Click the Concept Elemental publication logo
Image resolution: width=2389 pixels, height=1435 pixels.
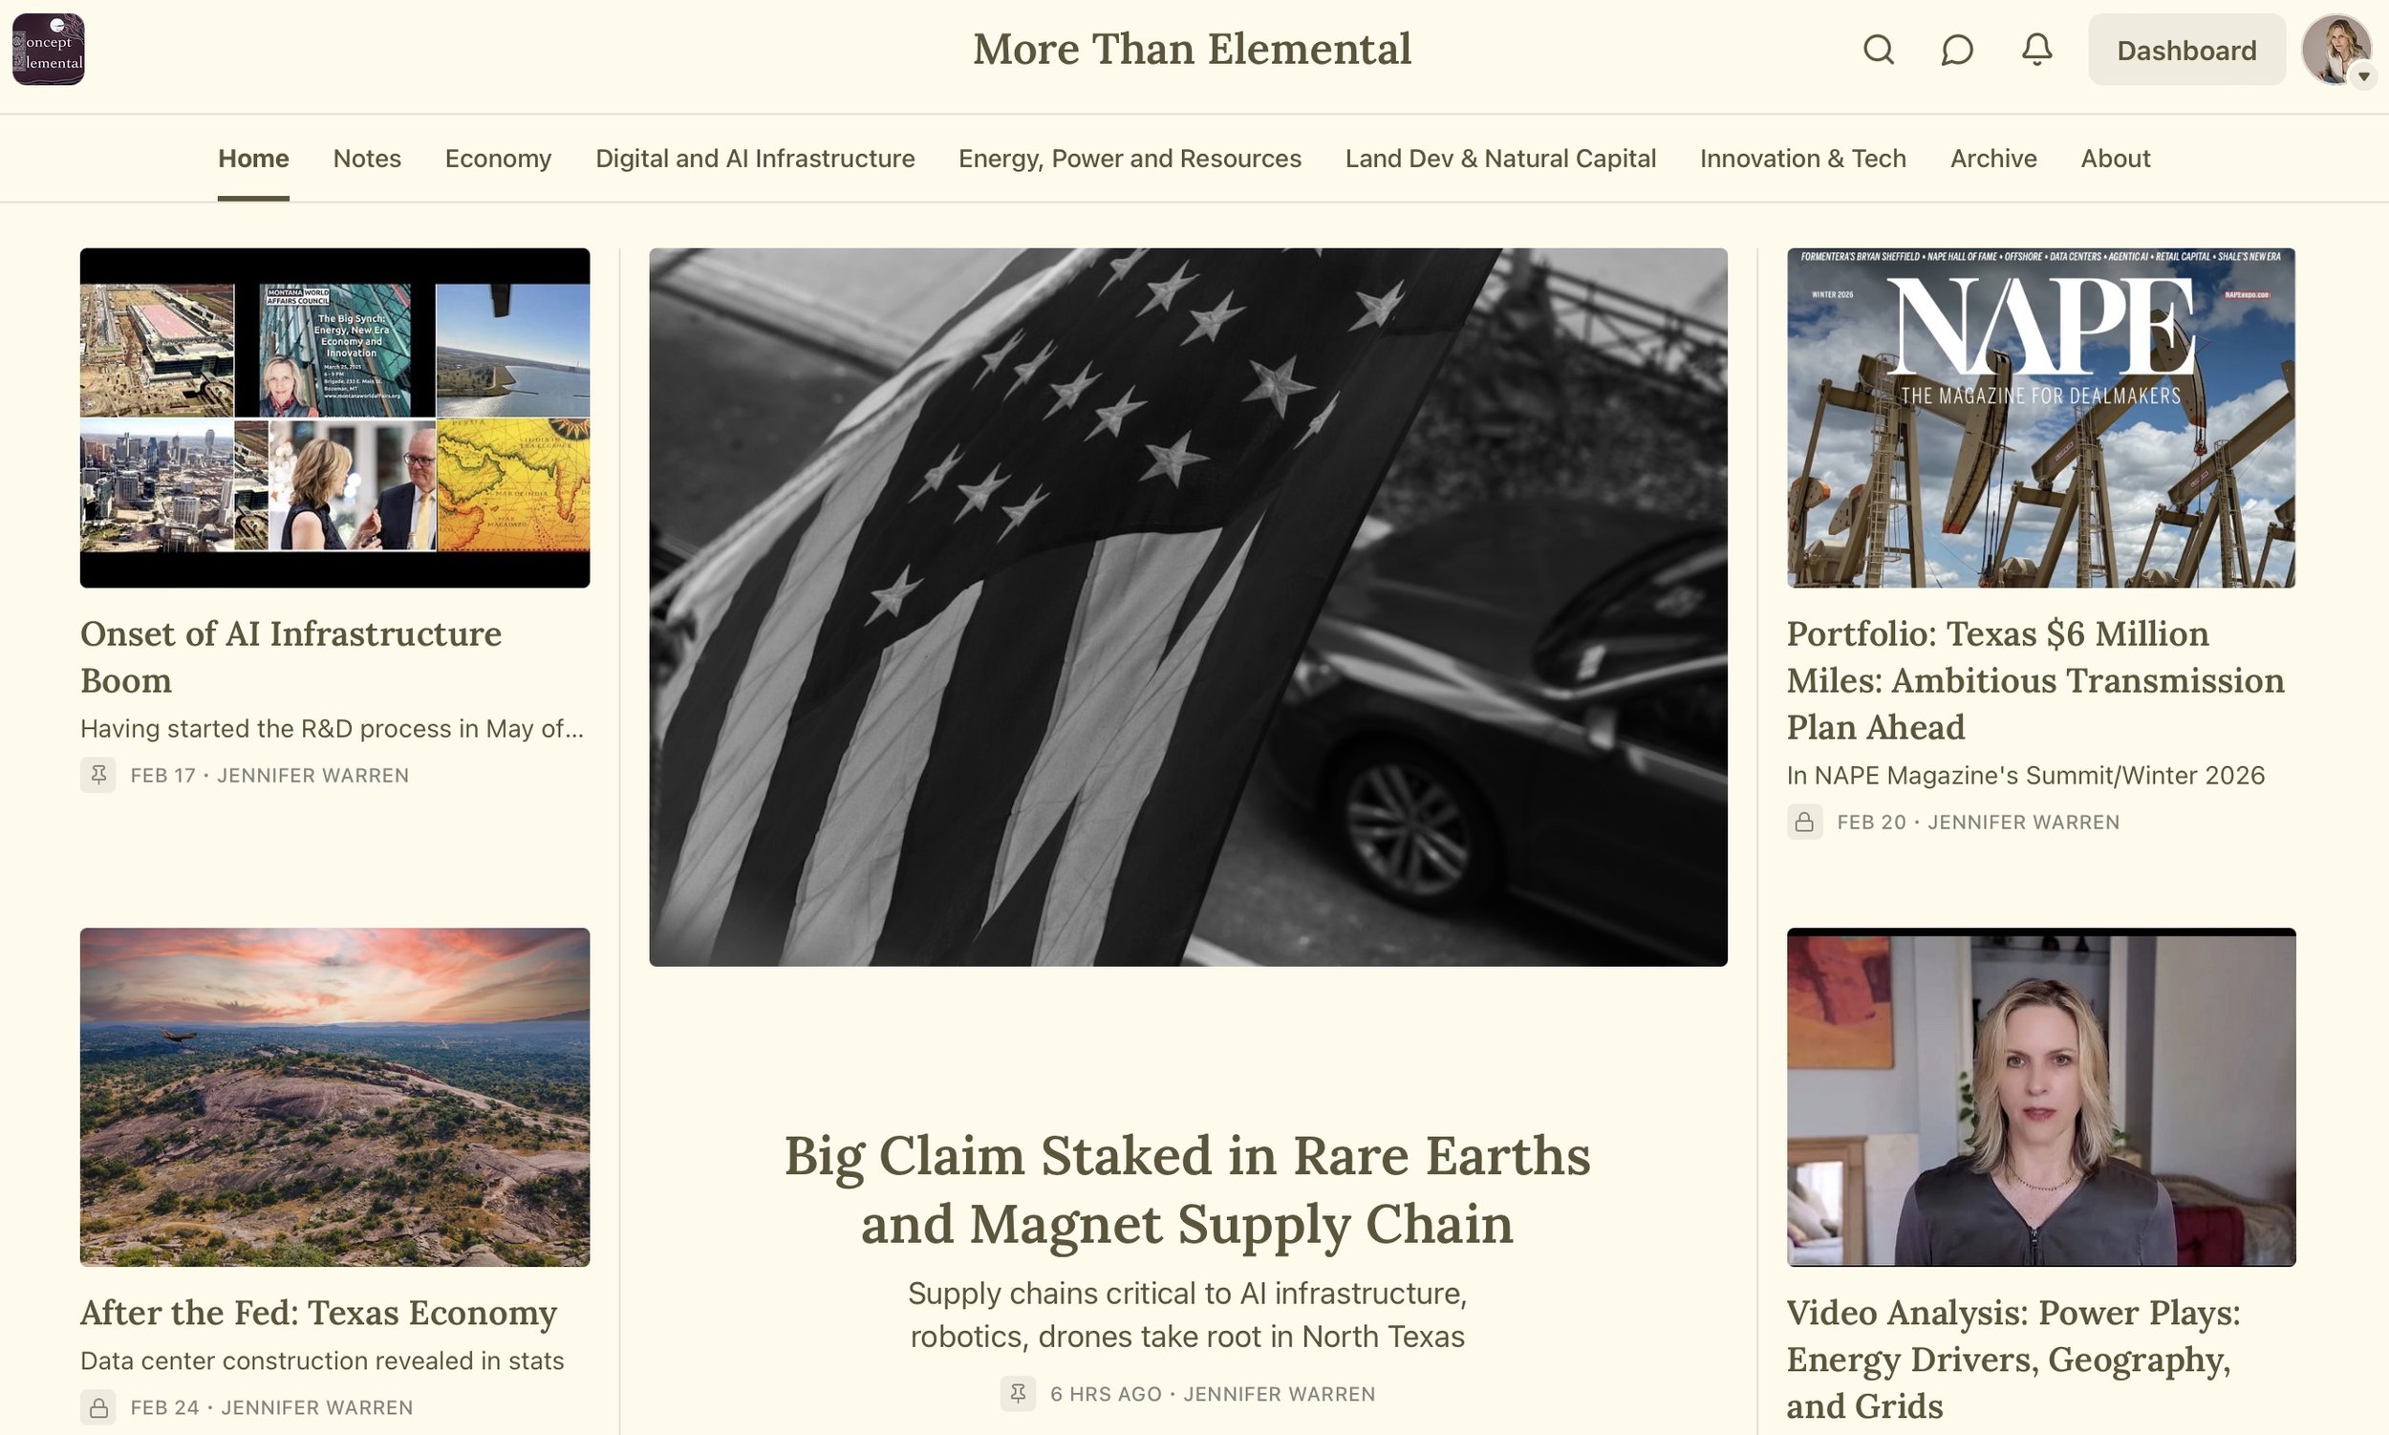click(x=49, y=50)
